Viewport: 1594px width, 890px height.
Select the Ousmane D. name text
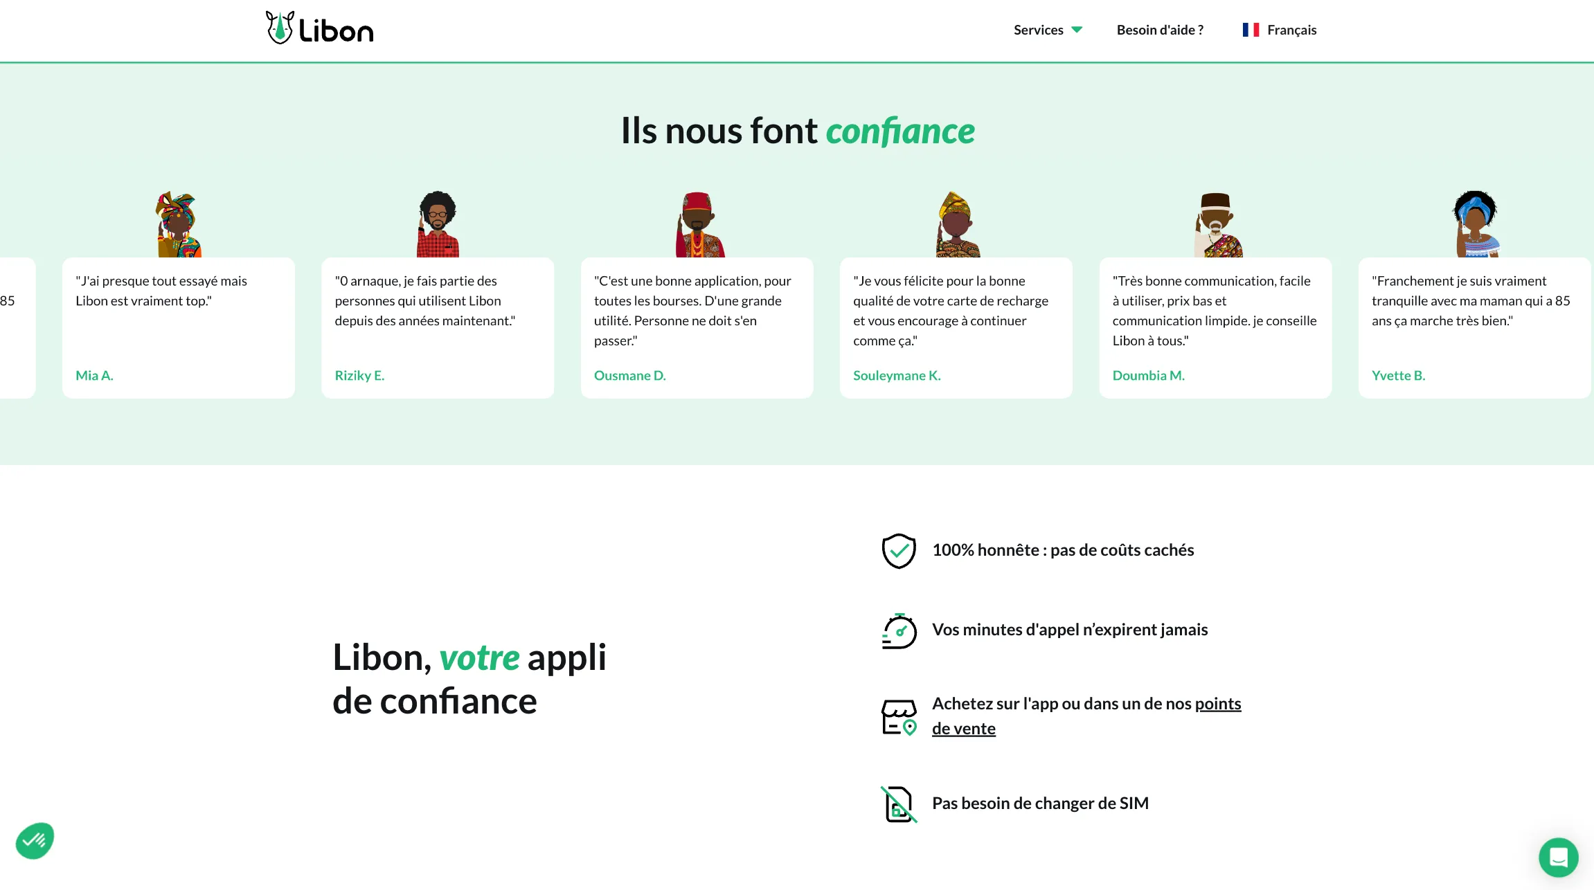pos(629,375)
